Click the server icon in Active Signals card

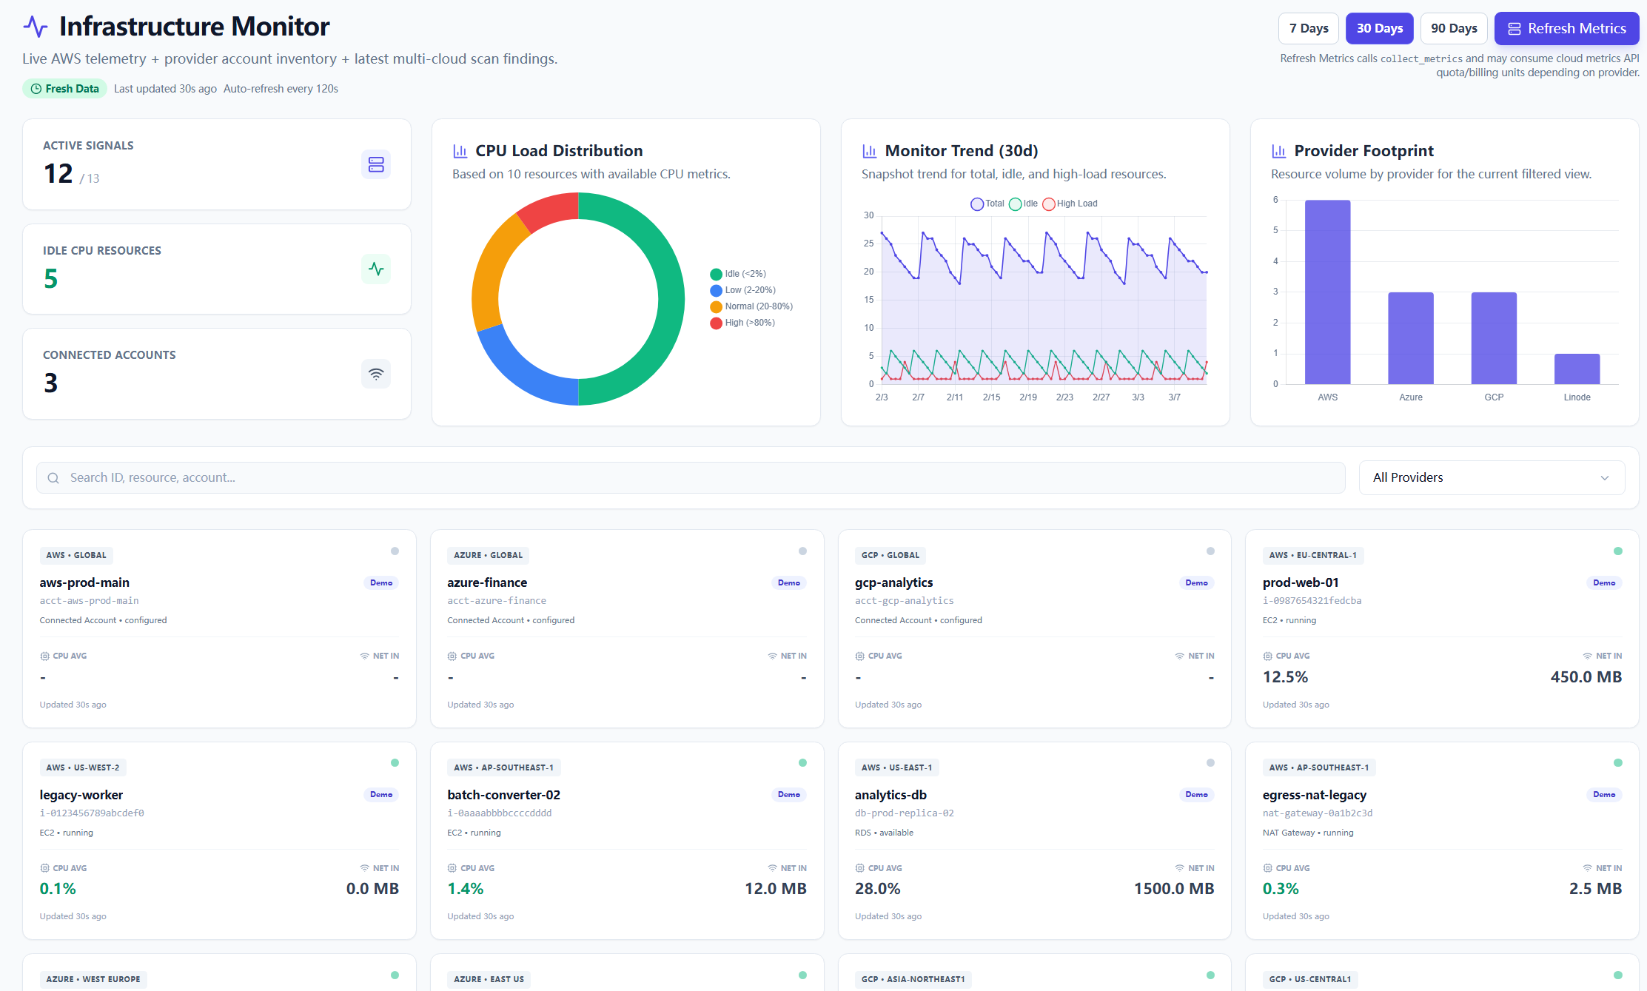coord(376,164)
